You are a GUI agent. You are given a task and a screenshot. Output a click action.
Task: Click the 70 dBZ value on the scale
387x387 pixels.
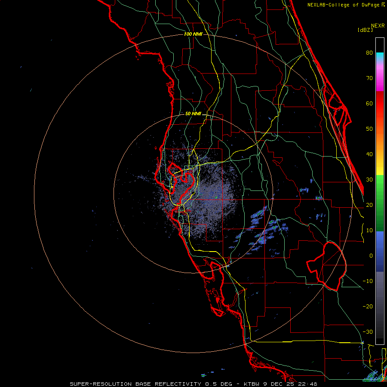[369, 78]
